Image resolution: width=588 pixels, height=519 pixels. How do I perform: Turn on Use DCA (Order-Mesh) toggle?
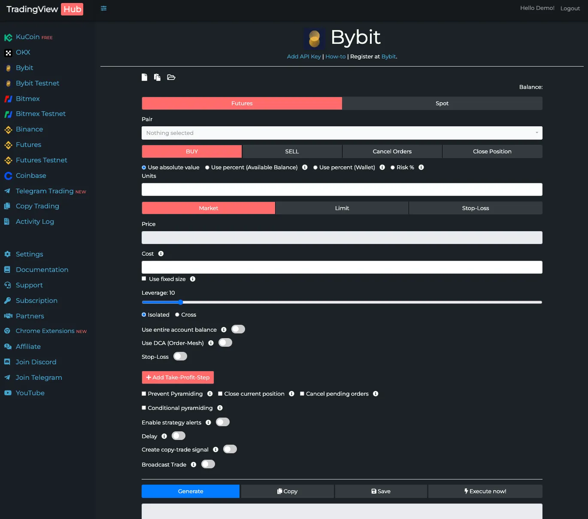(225, 343)
